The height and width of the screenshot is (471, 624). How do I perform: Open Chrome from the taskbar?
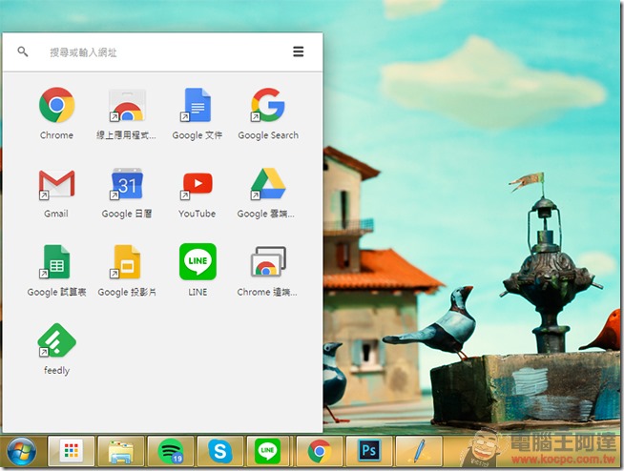[x=320, y=451]
